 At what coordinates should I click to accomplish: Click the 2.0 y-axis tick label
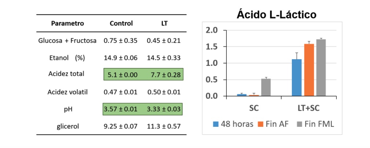click(212, 30)
